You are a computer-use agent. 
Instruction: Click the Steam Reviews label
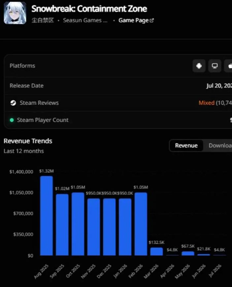point(39,103)
